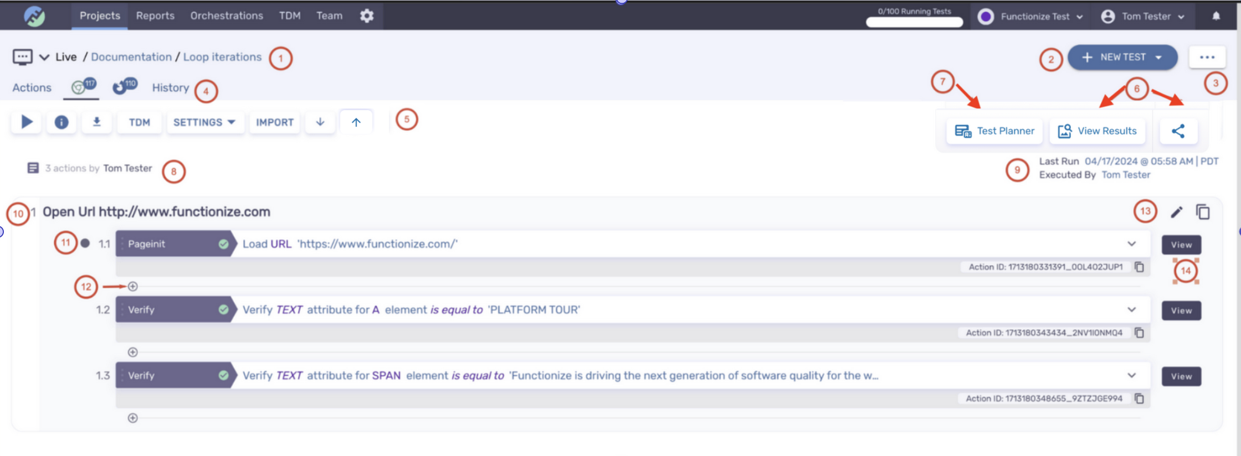The width and height of the screenshot is (1241, 456).
Task: Open the Orchestrations menu
Action: [227, 16]
